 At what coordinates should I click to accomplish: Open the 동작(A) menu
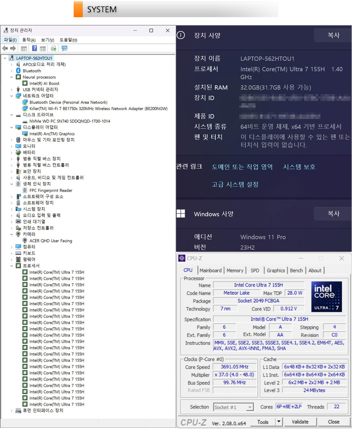[29, 40]
